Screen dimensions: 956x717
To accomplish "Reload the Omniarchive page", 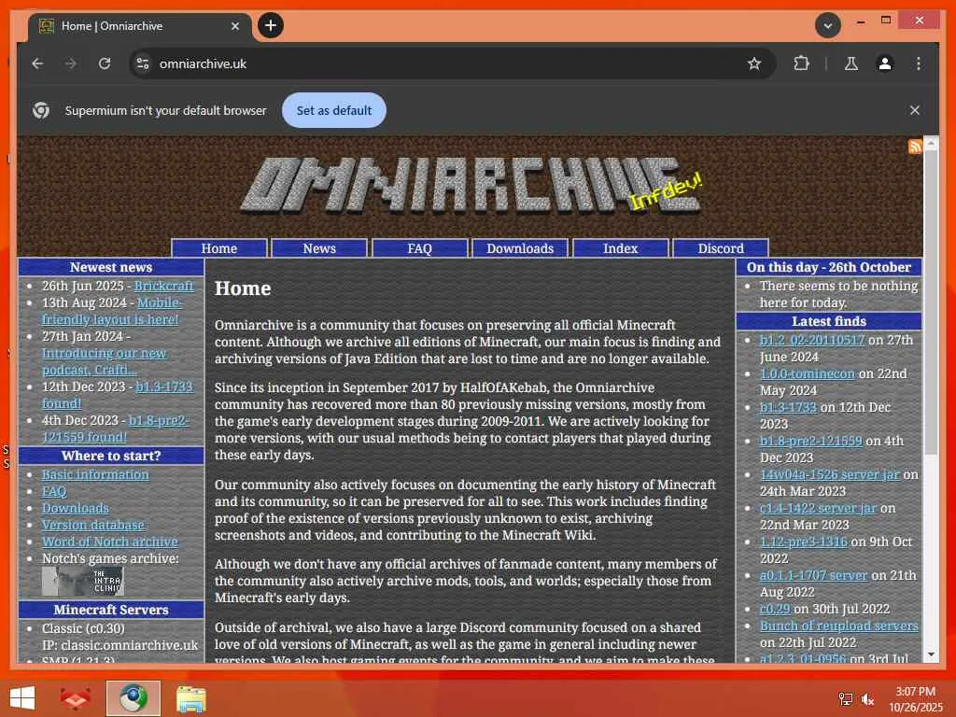I will tap(105, 63).
